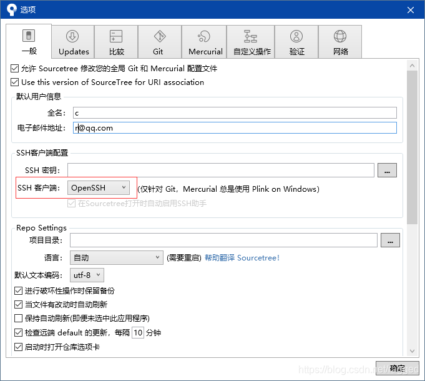Click the SSH客户端配置 group label

[42, 152]
